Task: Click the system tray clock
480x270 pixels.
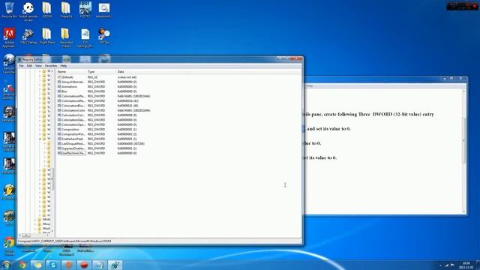Action: pos(466,265)
